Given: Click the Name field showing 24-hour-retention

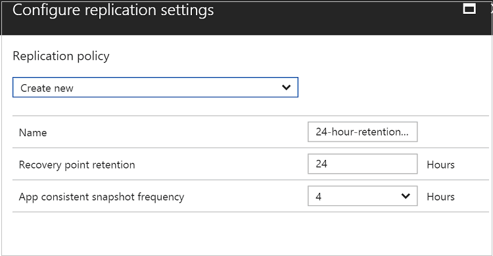Looking at the screenshot, I should tap(362, 132).
